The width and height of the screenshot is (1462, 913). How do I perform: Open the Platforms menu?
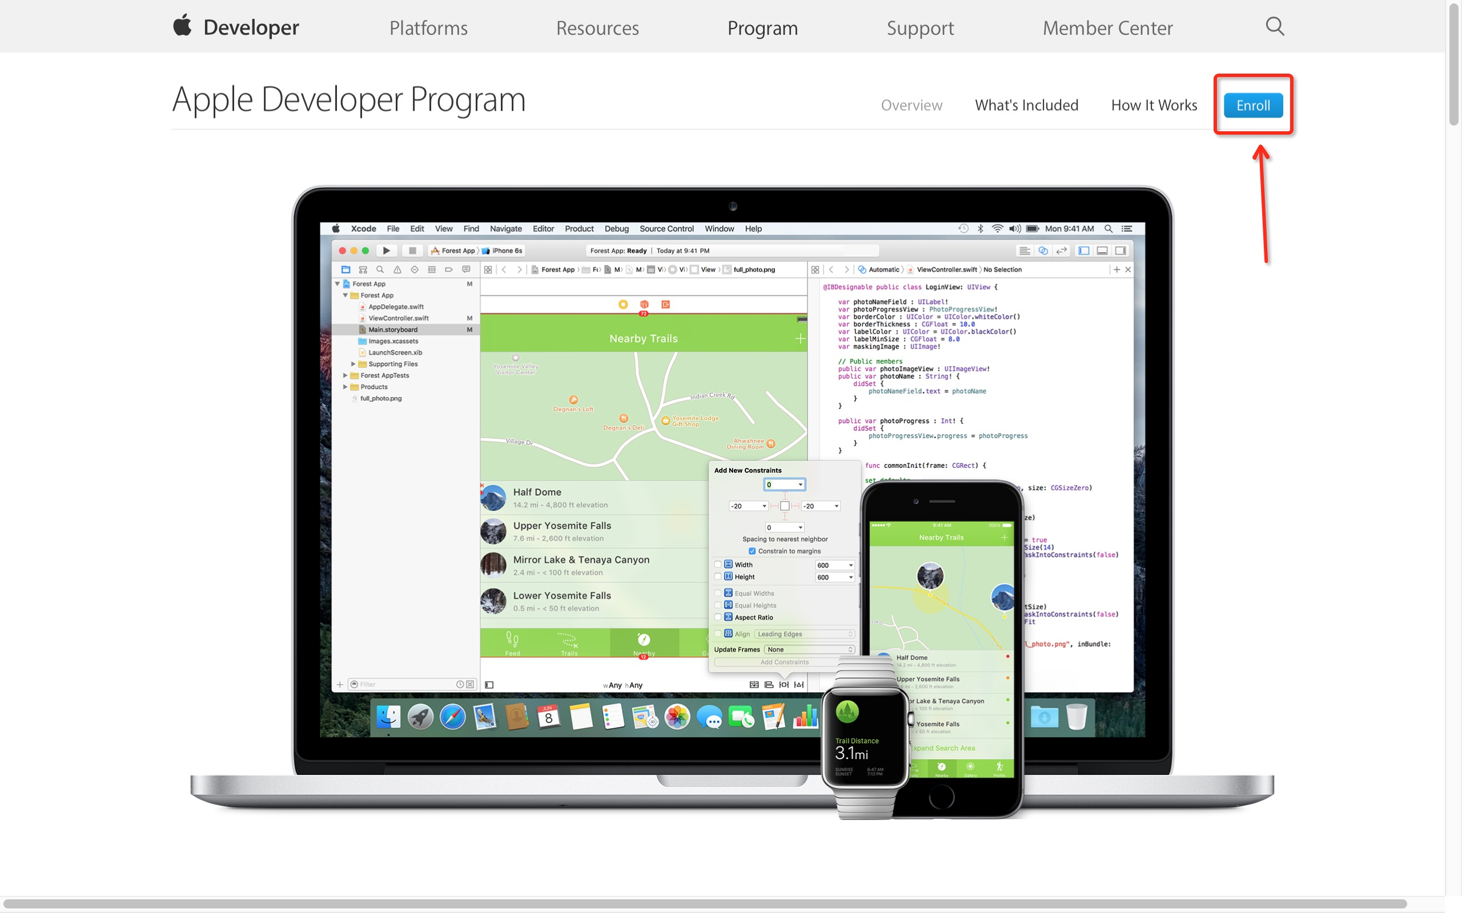pos(428,28)
